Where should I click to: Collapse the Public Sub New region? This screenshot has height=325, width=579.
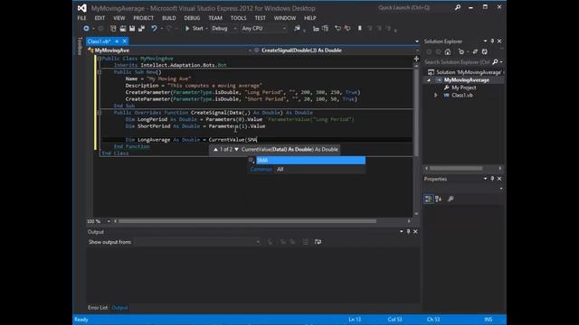[x=99, y=72]
